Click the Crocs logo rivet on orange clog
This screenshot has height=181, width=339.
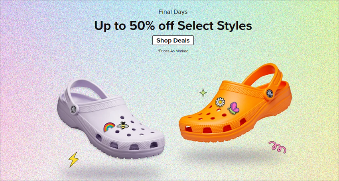270,93
